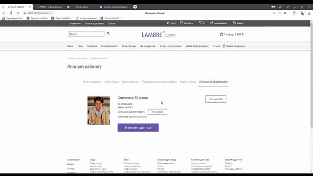
Task: Open browser downloads arrow icon
Action: click(309, 13)
